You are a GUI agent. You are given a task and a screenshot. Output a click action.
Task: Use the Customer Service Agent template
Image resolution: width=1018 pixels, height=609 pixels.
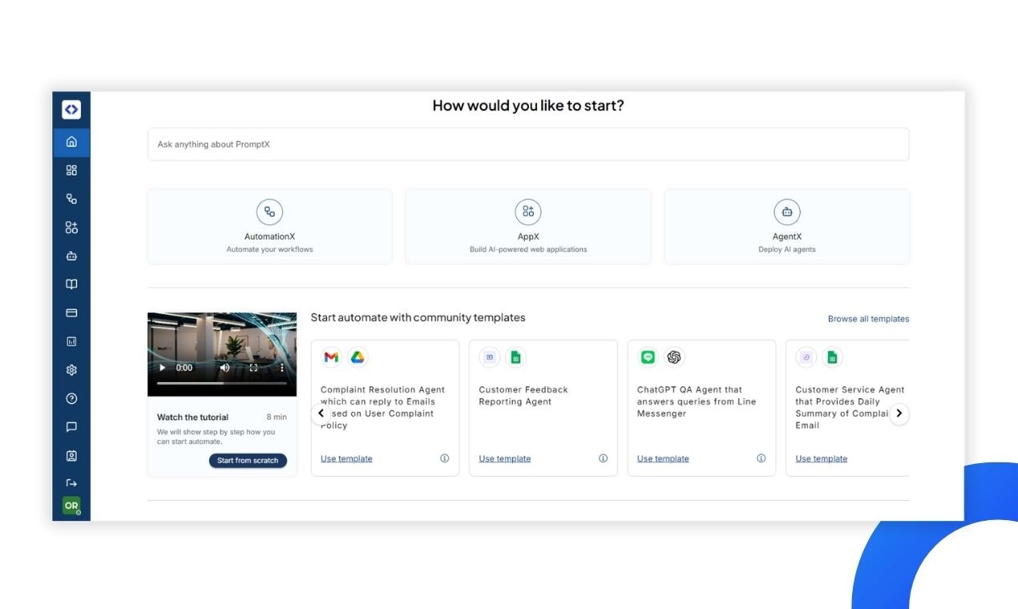tap(821, 459)
